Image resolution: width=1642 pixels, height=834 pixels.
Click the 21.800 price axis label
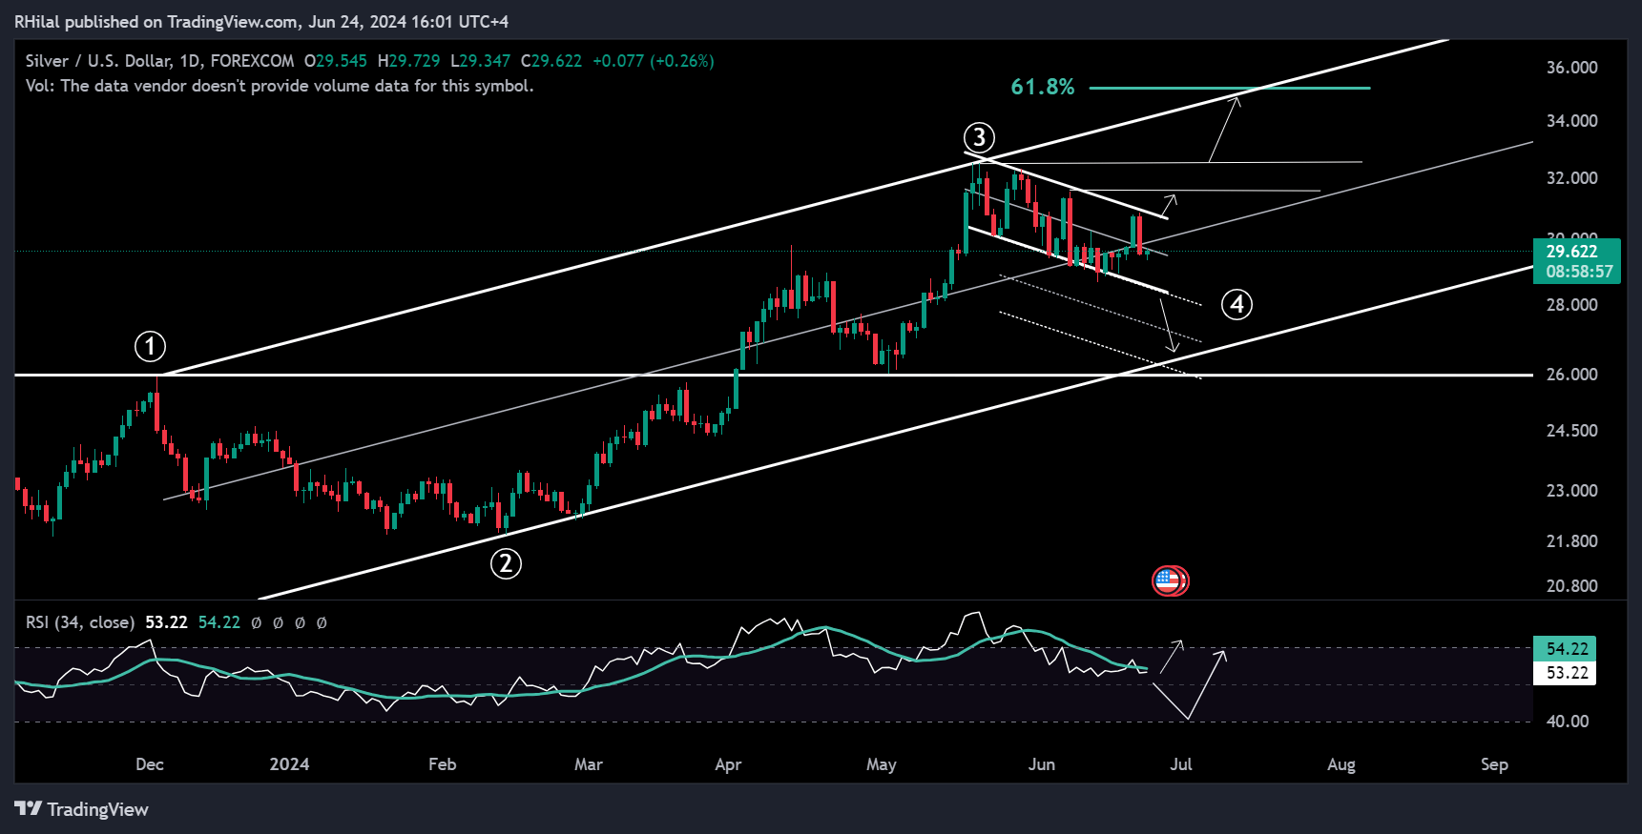click(x=1571, y=541)
